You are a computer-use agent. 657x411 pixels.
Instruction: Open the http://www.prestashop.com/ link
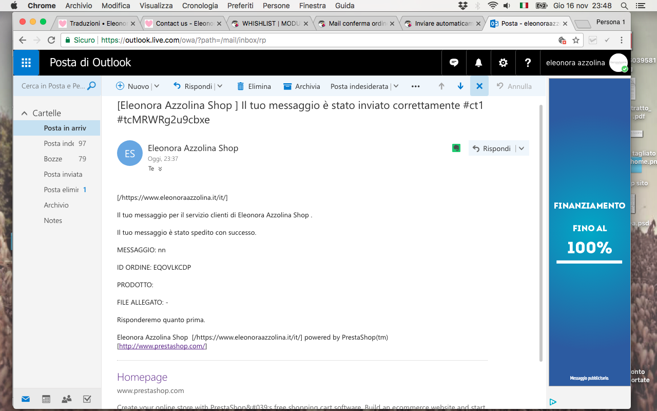click(162, 346)
